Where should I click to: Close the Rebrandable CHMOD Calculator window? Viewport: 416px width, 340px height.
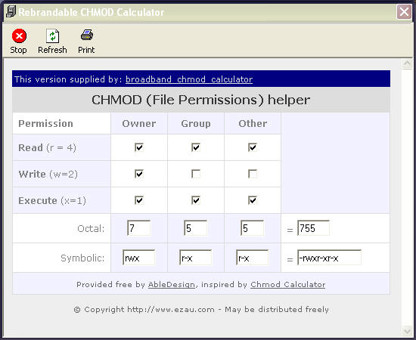pyautogui.click(x=404, y=12)
